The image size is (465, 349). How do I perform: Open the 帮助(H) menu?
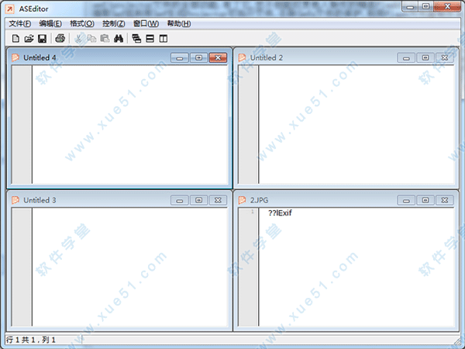(178, 23)
